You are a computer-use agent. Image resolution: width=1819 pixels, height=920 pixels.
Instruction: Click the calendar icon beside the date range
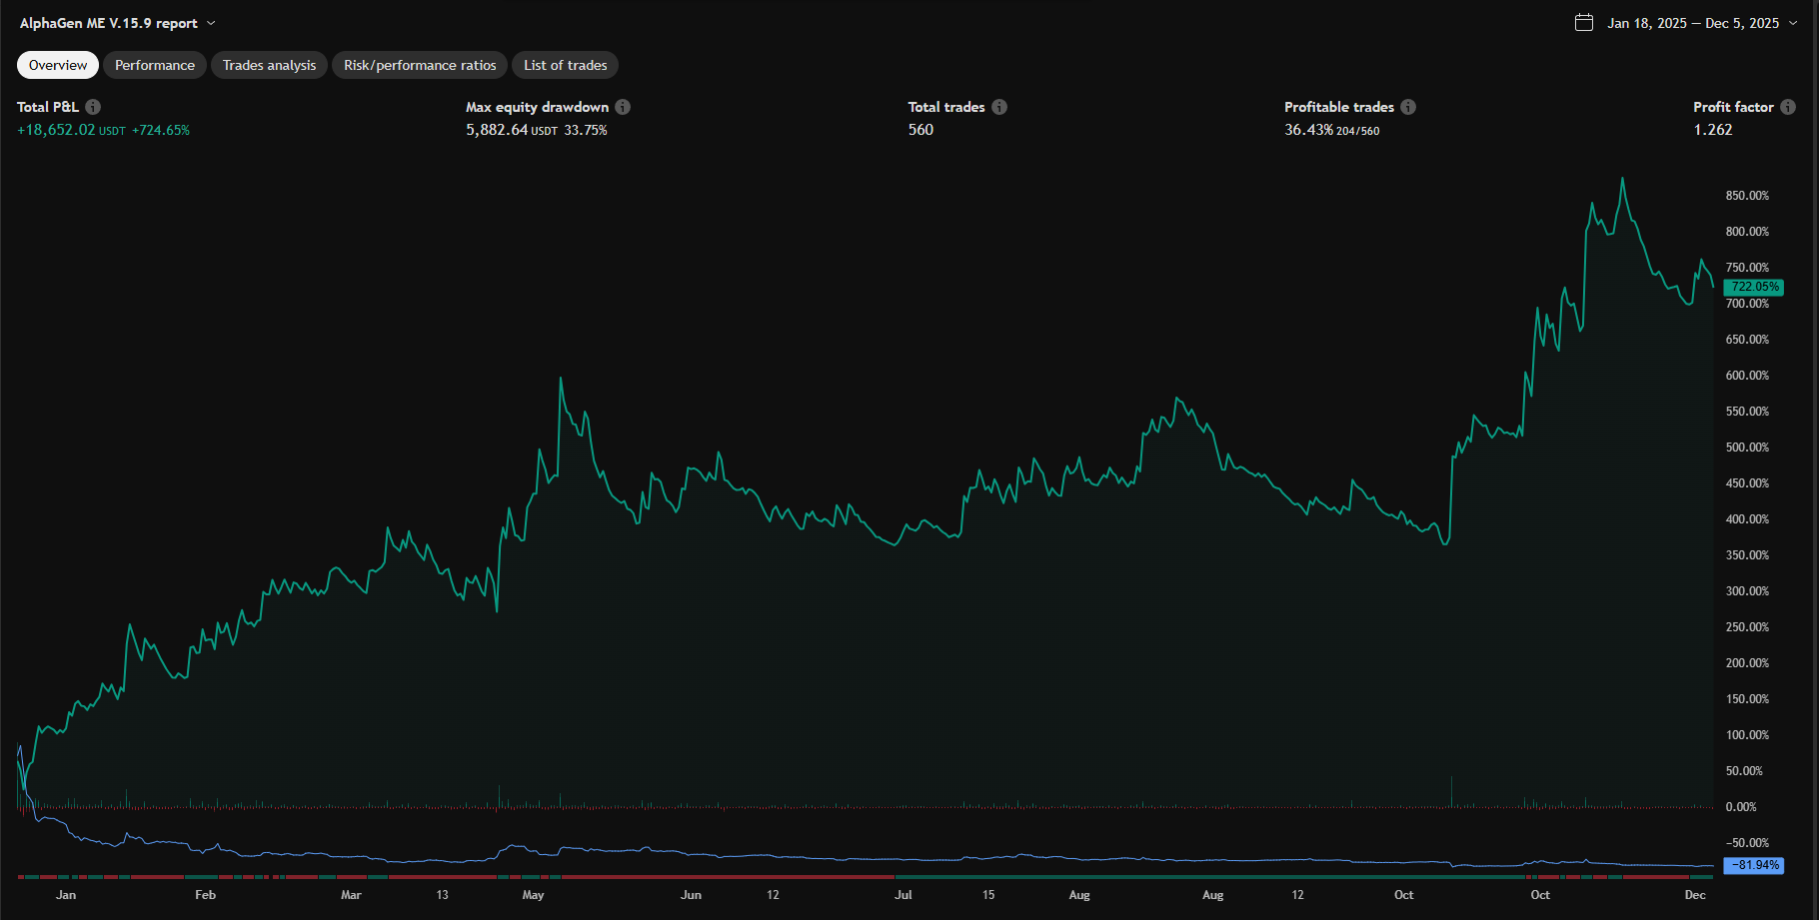[x=1583, y=22]
